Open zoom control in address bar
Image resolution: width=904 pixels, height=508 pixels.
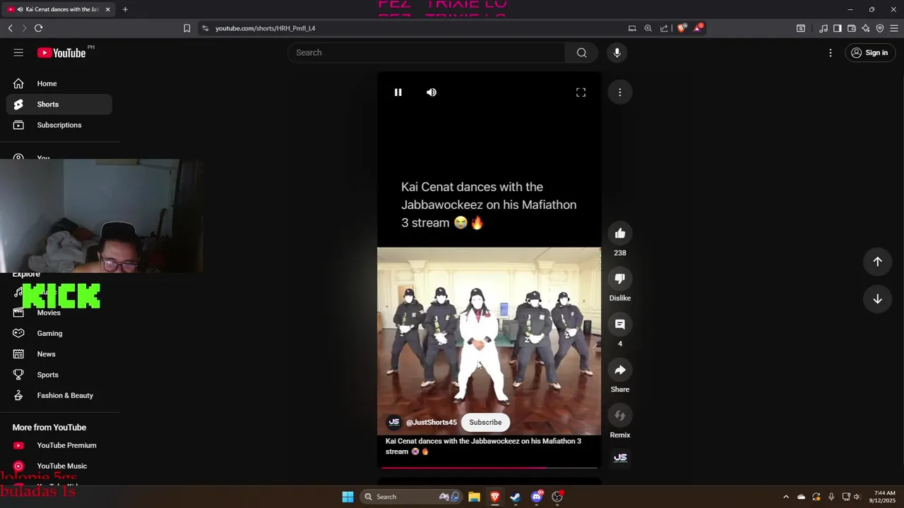[x=648, y=28]
